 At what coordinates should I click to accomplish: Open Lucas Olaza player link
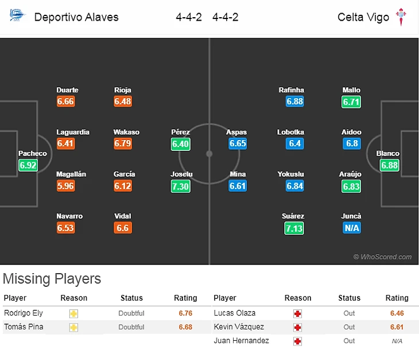click(234, 313)
